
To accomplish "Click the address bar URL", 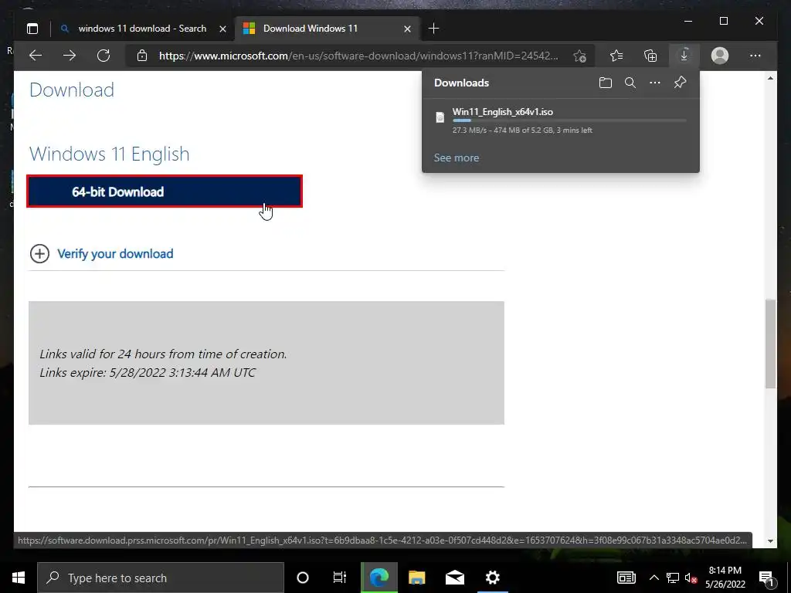I will tap(358, 56).
